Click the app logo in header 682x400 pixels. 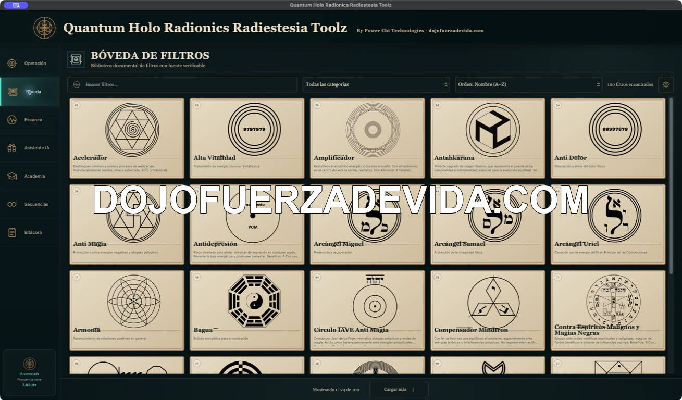(x=44, y=28)
